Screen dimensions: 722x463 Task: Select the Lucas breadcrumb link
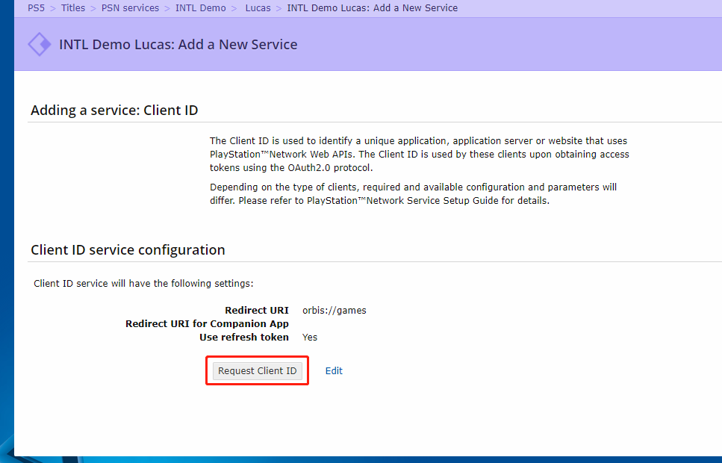tap(258, 8)
